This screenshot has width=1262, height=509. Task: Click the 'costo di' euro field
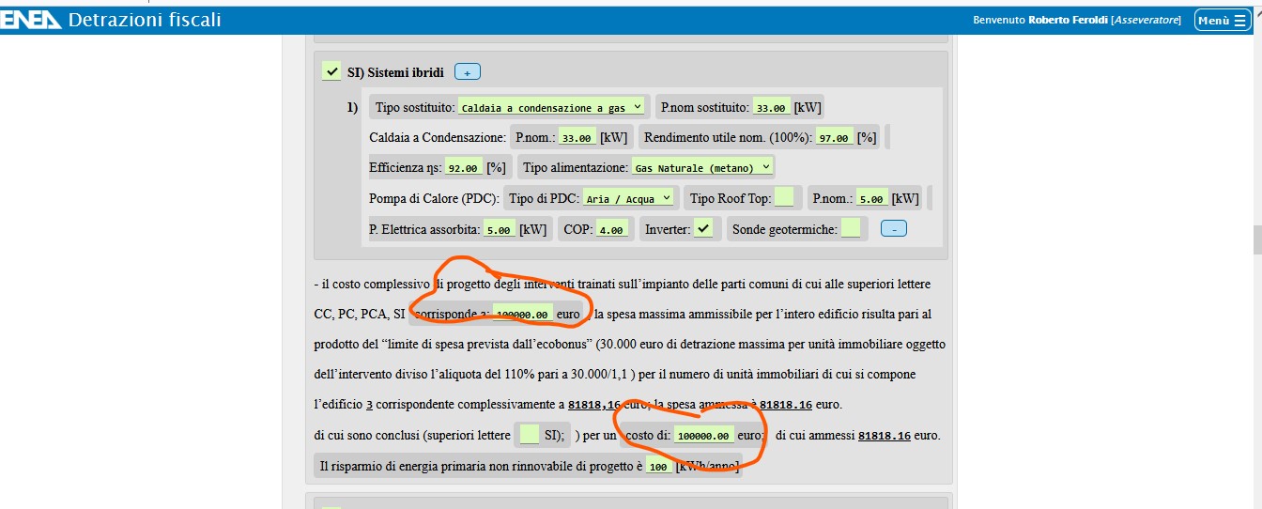[704, 435]
